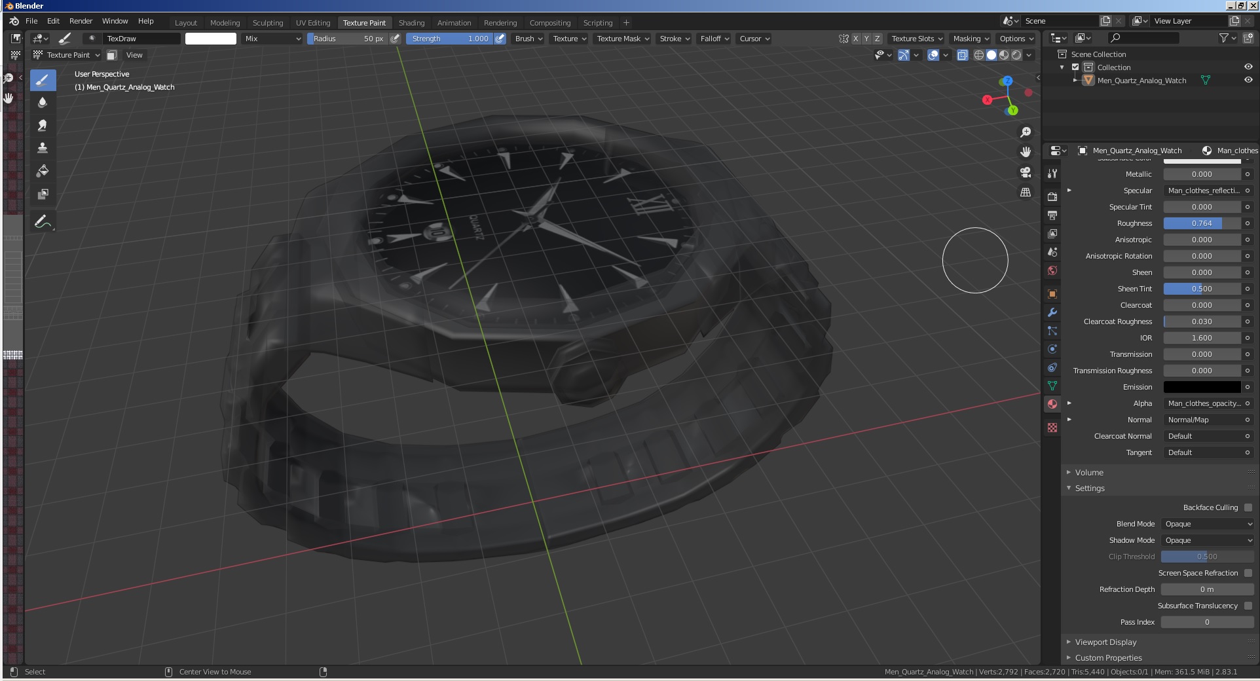Adjust the Roughness slider
1260x681 pixels.
(x=1202, y=223)
